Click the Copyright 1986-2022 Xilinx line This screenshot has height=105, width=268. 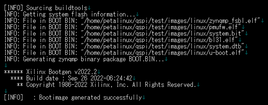[106, 85]
